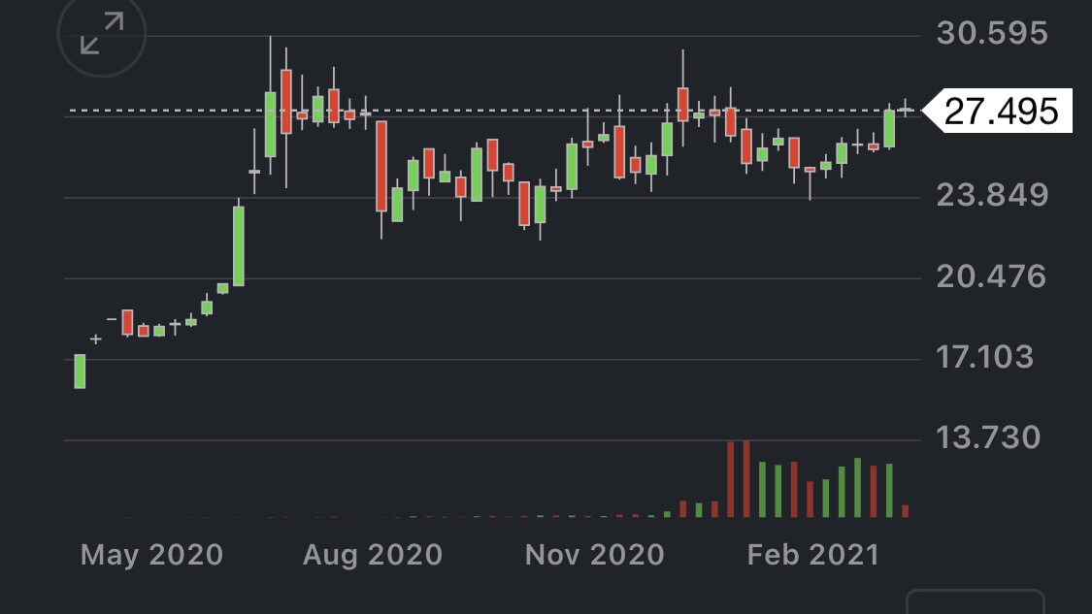Select the current price label 27.495

pos(1000,112)
